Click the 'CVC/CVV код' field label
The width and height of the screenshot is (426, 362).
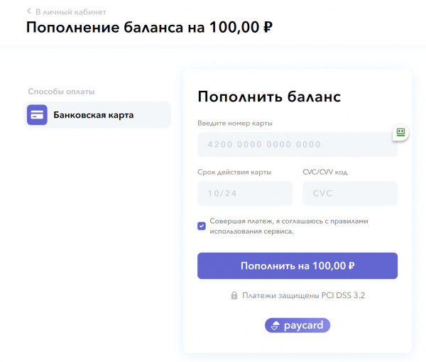(x=325, y=172)
